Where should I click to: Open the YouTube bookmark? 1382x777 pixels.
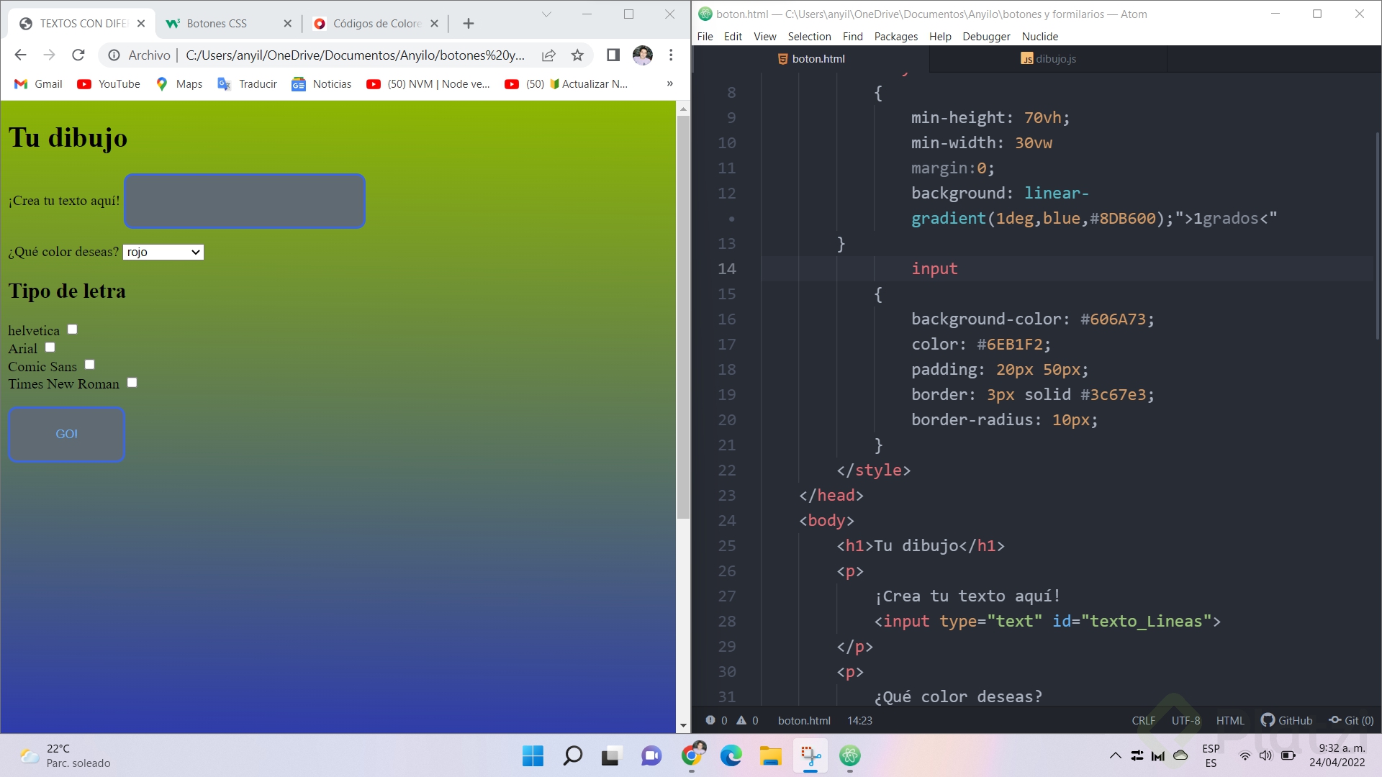coord(109,83)
